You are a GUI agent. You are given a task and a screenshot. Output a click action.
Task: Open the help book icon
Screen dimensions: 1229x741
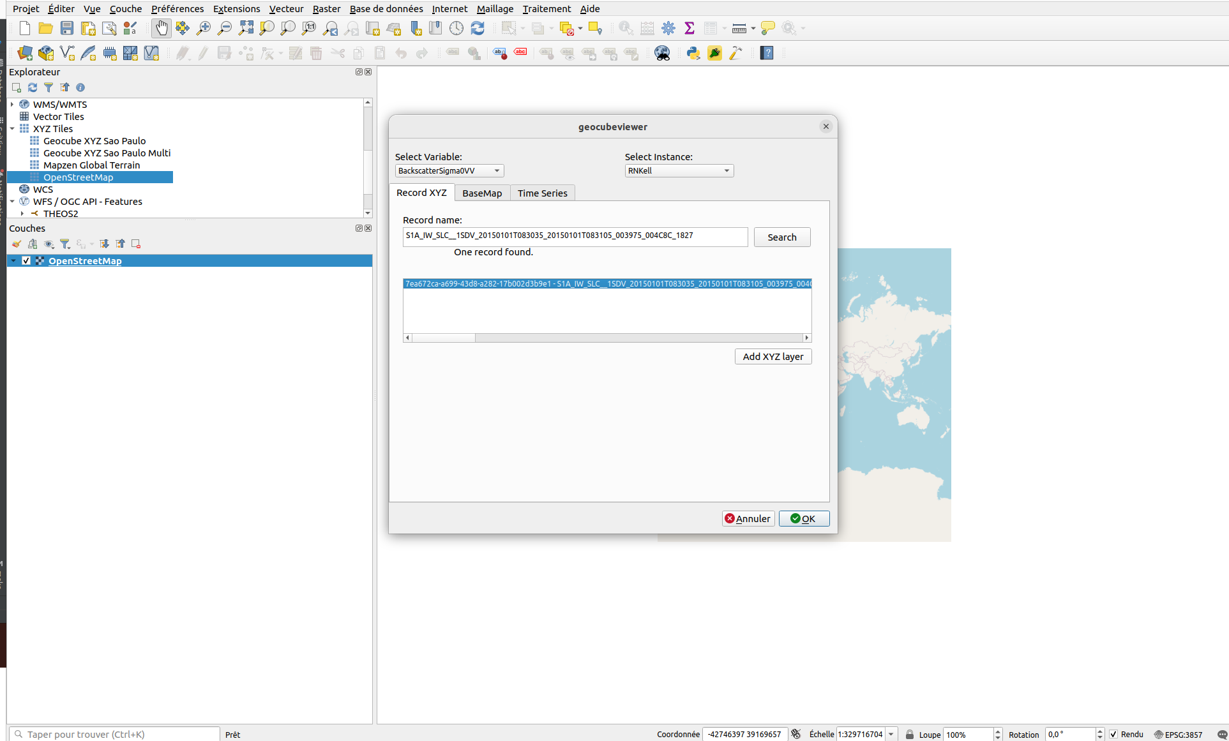[x=767, y=53]
